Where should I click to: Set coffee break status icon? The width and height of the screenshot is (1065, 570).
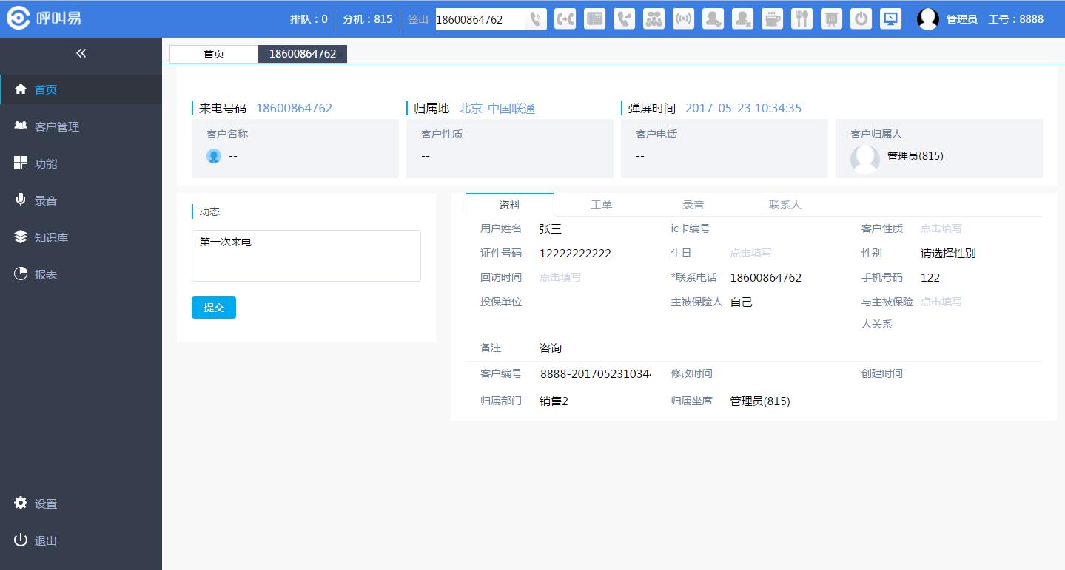[x=773, y=19]
